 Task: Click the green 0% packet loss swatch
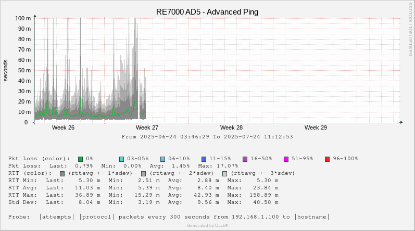point(80,159)
